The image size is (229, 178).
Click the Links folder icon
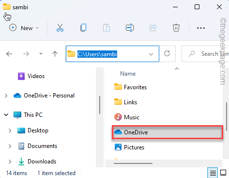point(118,102)
